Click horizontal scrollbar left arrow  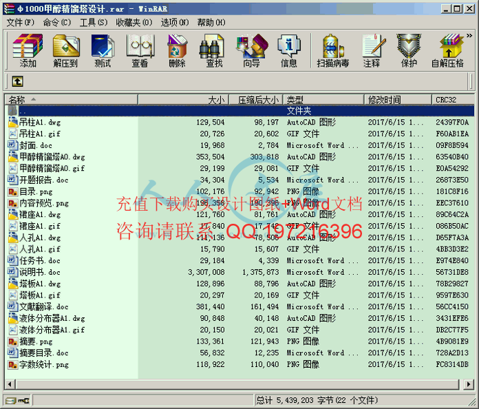(10, 384)
